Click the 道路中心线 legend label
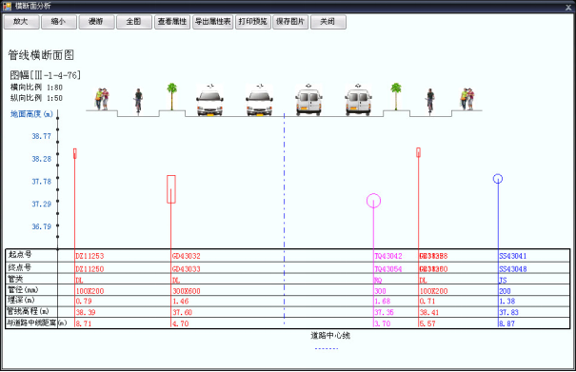This screenshot has width=576, height=372. [x=330, y=335]
